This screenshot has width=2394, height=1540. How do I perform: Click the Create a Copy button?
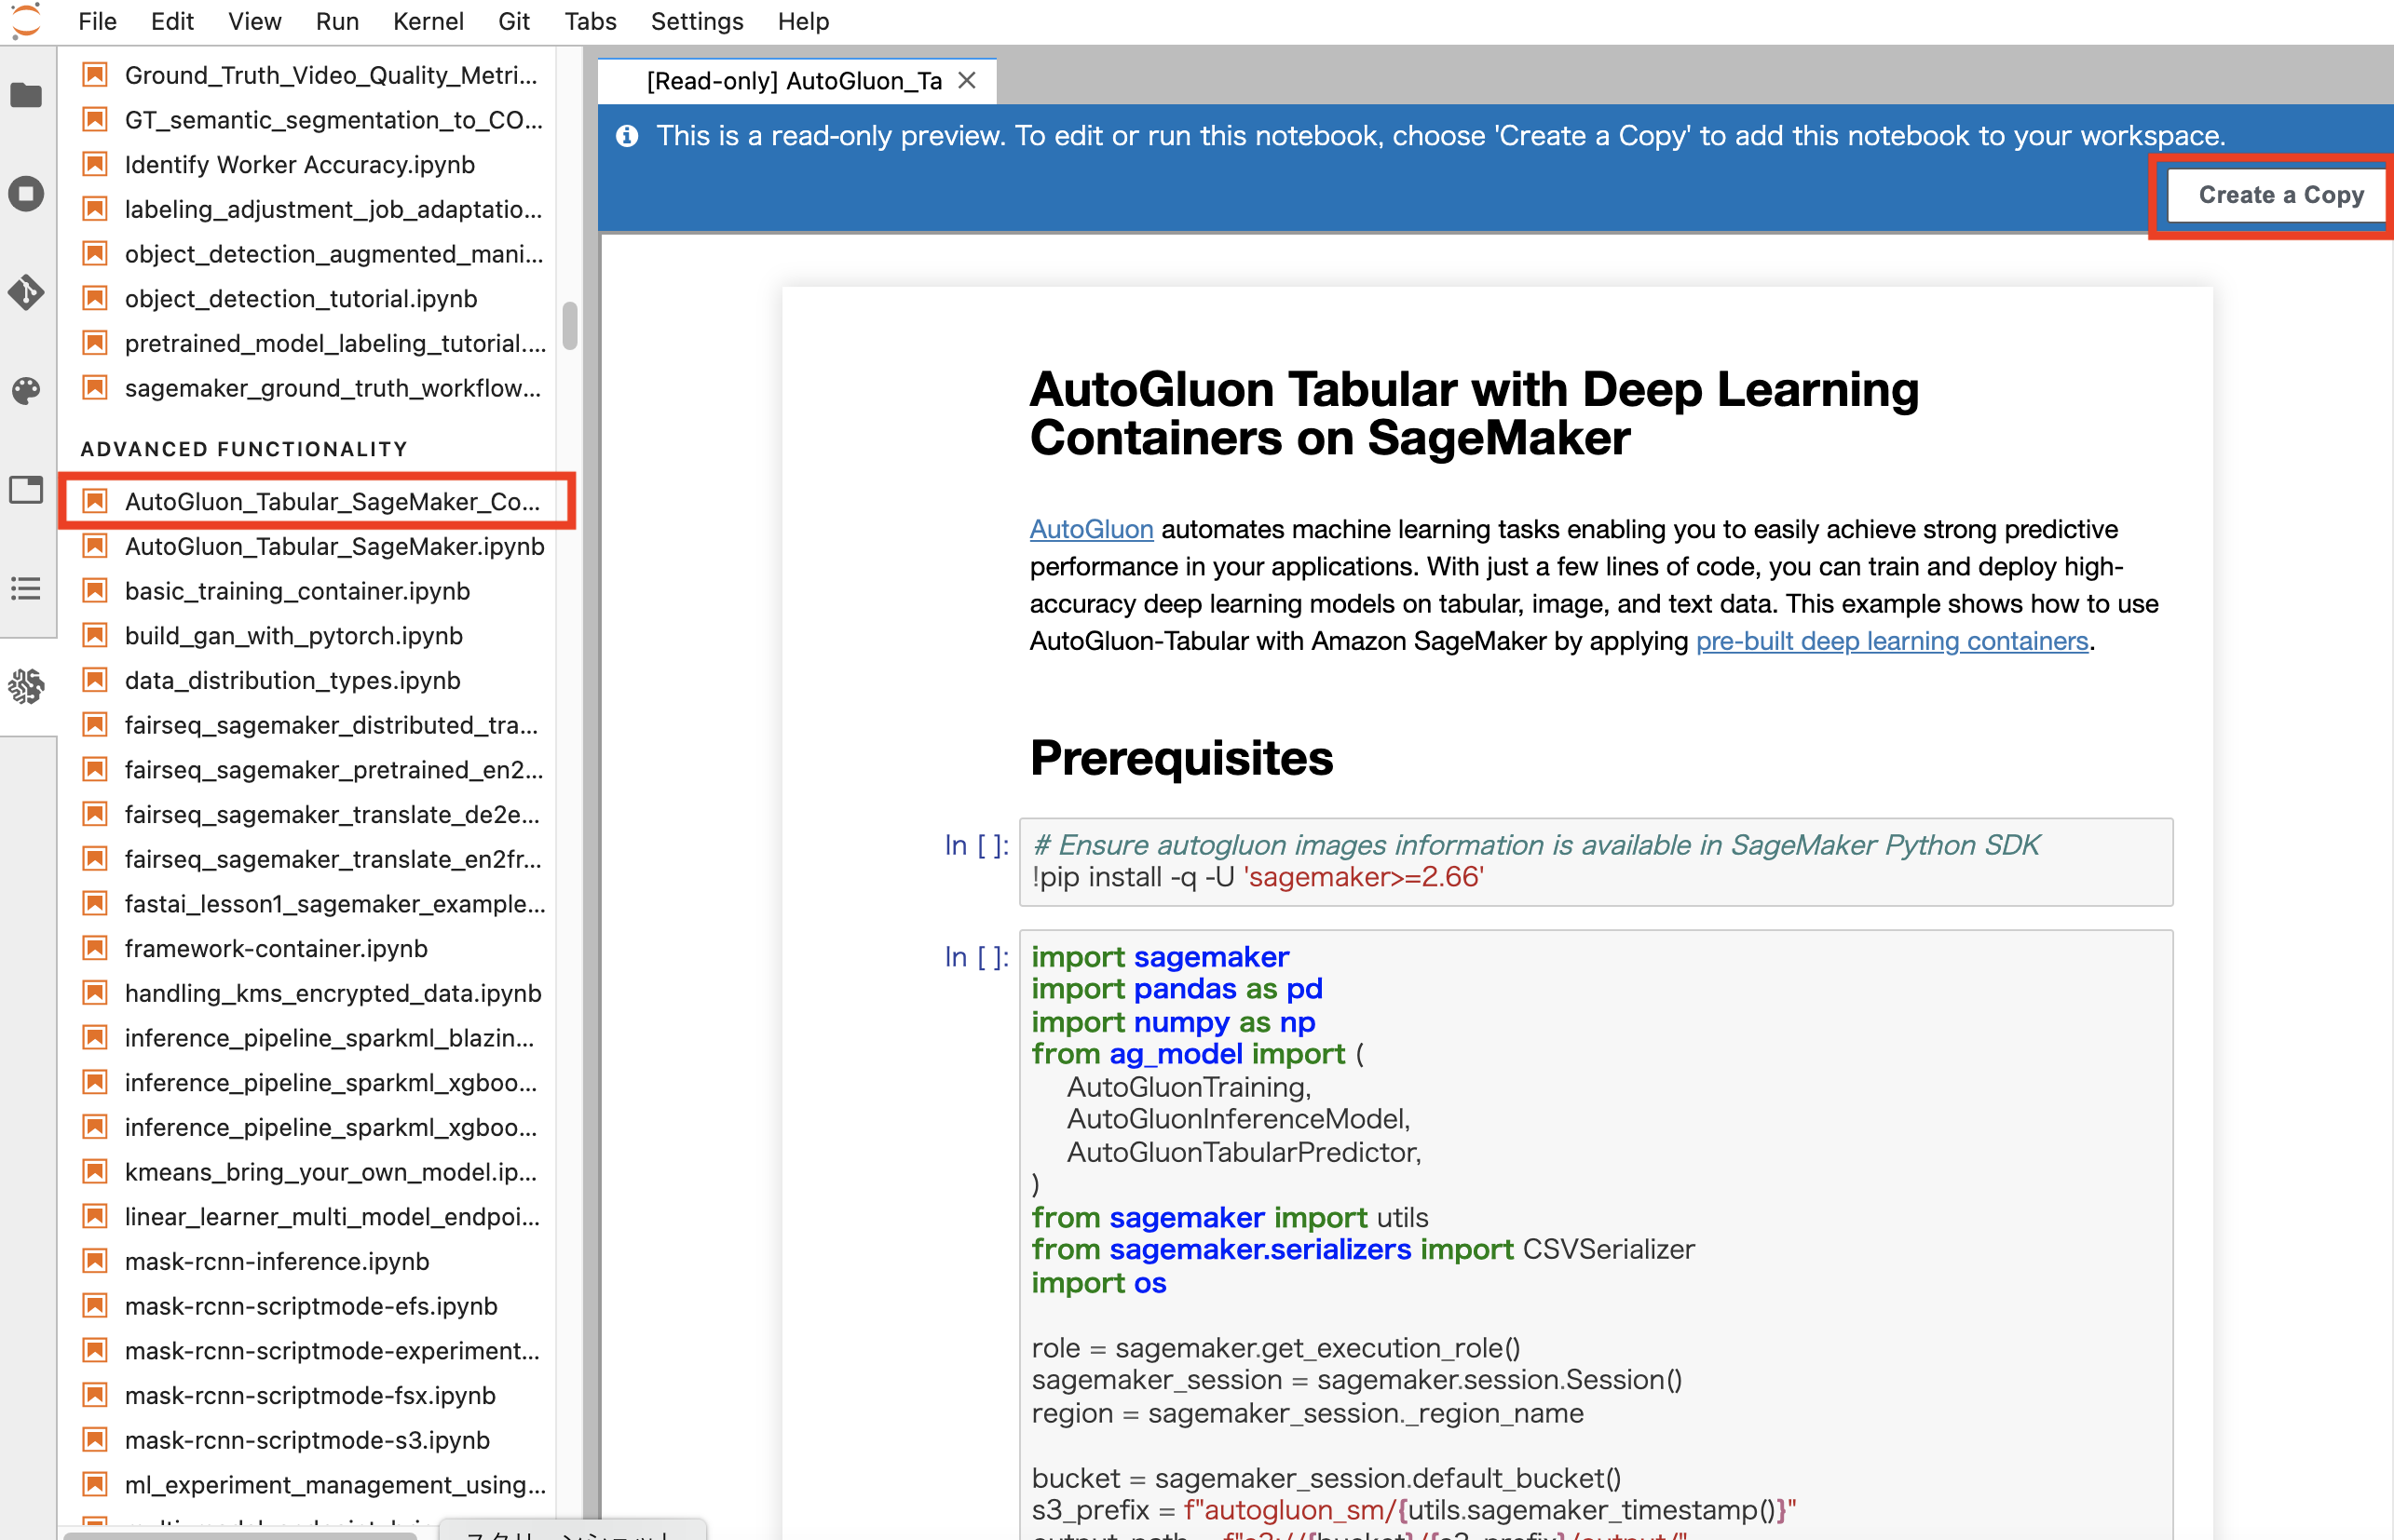click(2280, 195)
